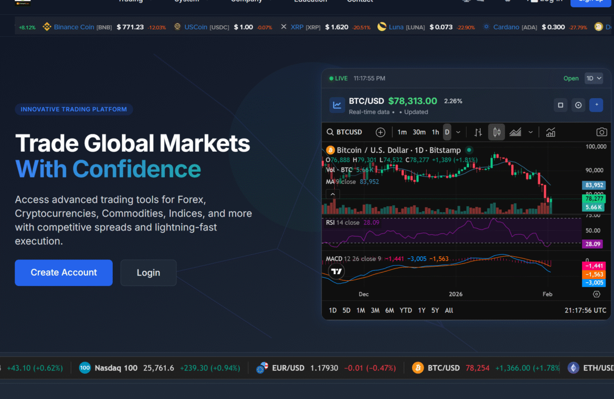Select the 5Y date range tab
This screenshot has width=614, height=399.
point(435,310)
